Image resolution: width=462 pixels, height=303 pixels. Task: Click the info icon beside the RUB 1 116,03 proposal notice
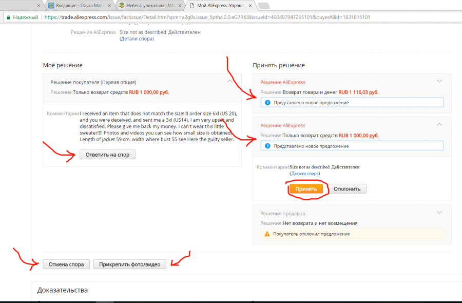(x=267, y=103)
